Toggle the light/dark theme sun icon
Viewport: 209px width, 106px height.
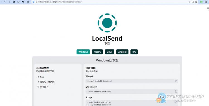pos(208,8)
